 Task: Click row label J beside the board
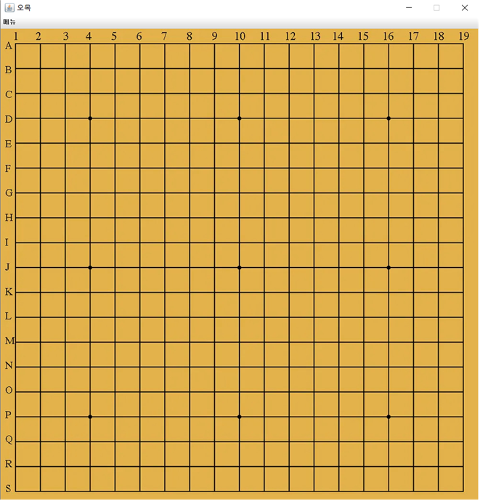coord(7,267)
